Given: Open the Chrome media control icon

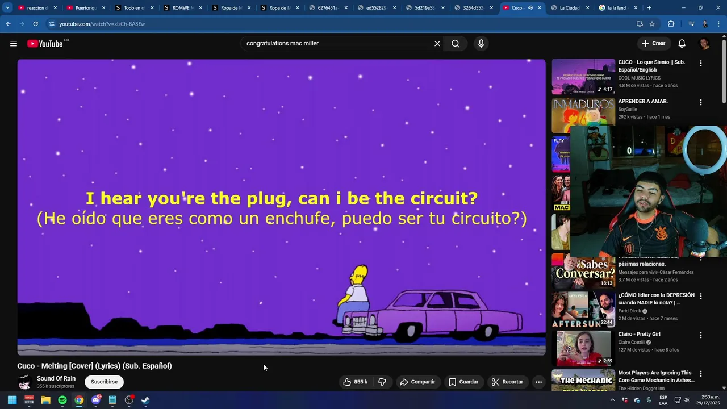Looking at the screenshot, I should coord(691,24).
